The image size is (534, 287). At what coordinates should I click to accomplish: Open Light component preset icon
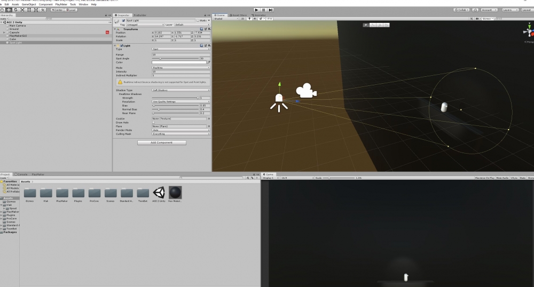pyautogui.click(x=206, y=45)
